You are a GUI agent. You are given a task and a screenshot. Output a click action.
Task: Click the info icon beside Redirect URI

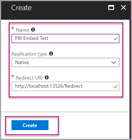pyautogui.click(x=47, y=78)
